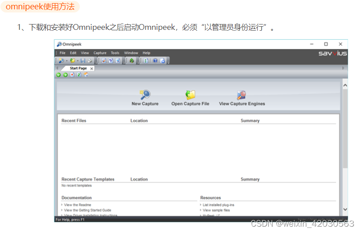Maximize the Omnipeek window

pos(326,44)
